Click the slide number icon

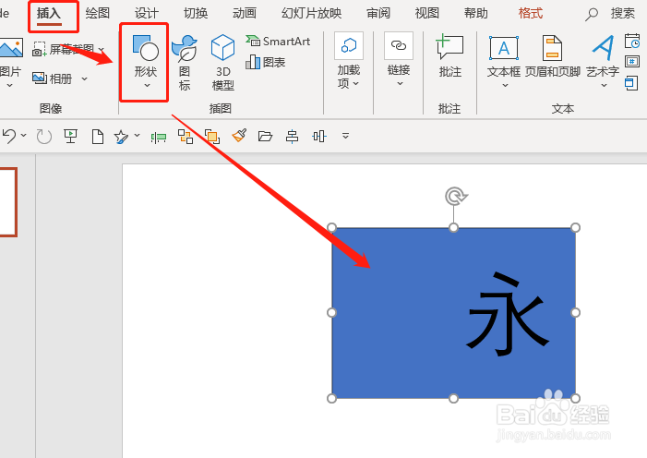click(x=632, y=62)
